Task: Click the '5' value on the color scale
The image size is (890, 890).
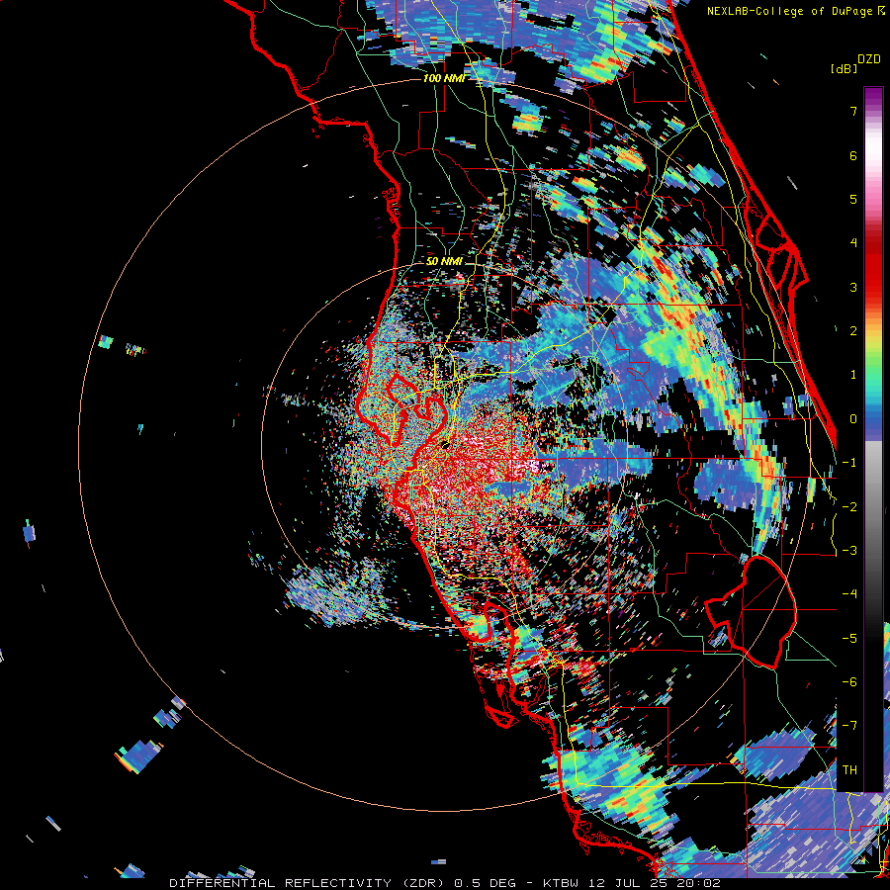Action: 853,199
